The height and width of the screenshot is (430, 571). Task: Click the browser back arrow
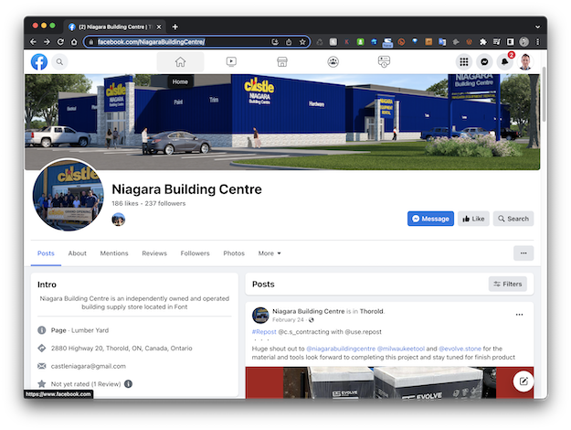(33, 42)
